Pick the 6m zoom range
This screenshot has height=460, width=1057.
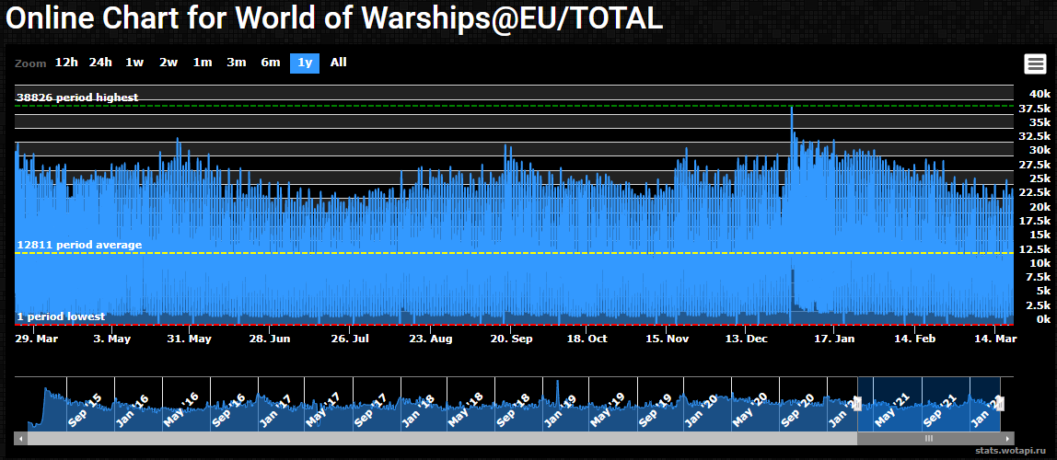point(271,63)
